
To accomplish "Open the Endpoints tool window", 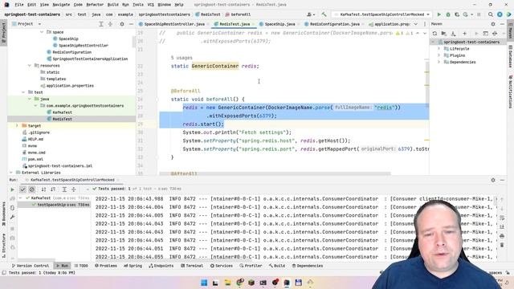I will 161,266.
